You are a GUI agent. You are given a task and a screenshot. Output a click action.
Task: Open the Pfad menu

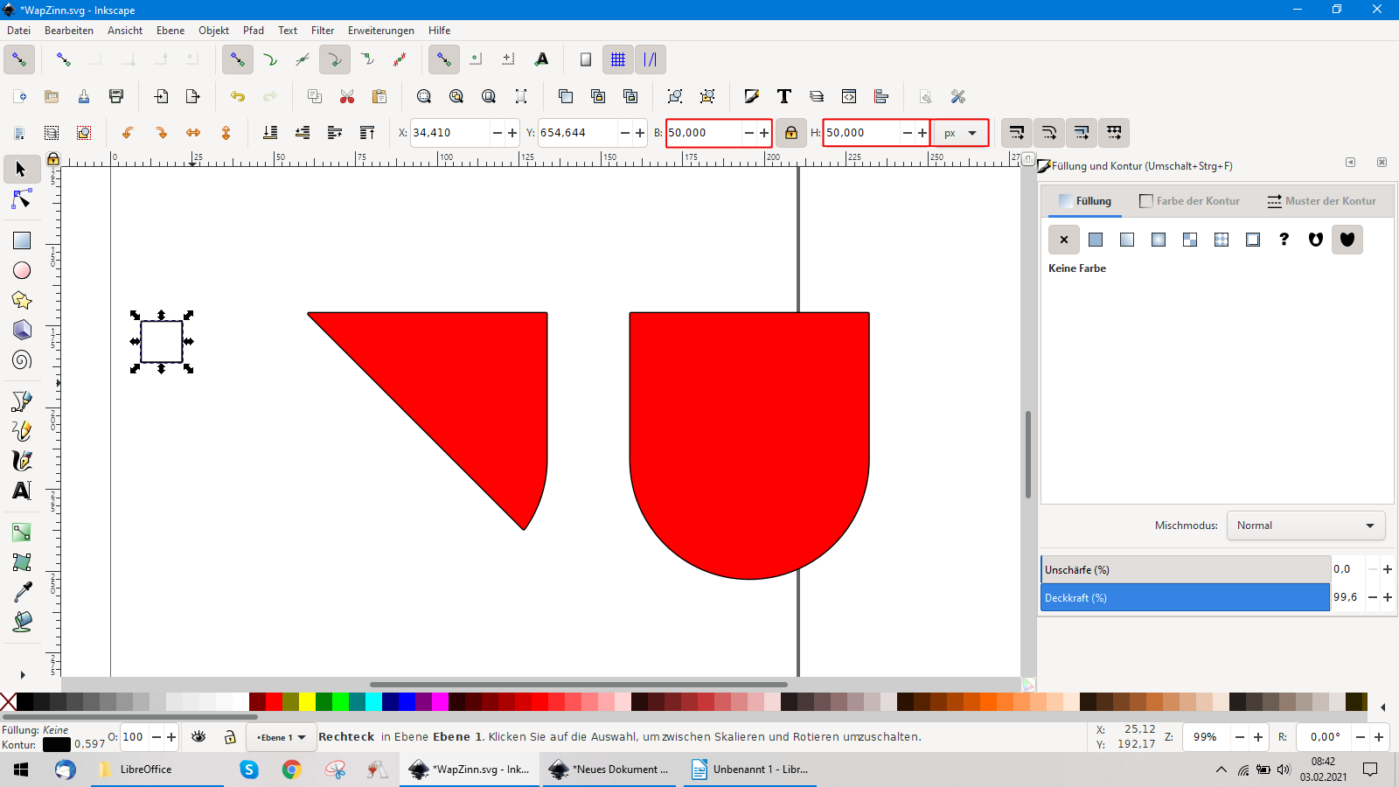pos(253,31)
